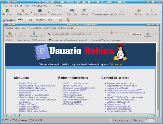This screenshot has width=163, height=124.
Task: Click the Anterior back arrow in SeaMonkey
Action: (x=10, y=33)
